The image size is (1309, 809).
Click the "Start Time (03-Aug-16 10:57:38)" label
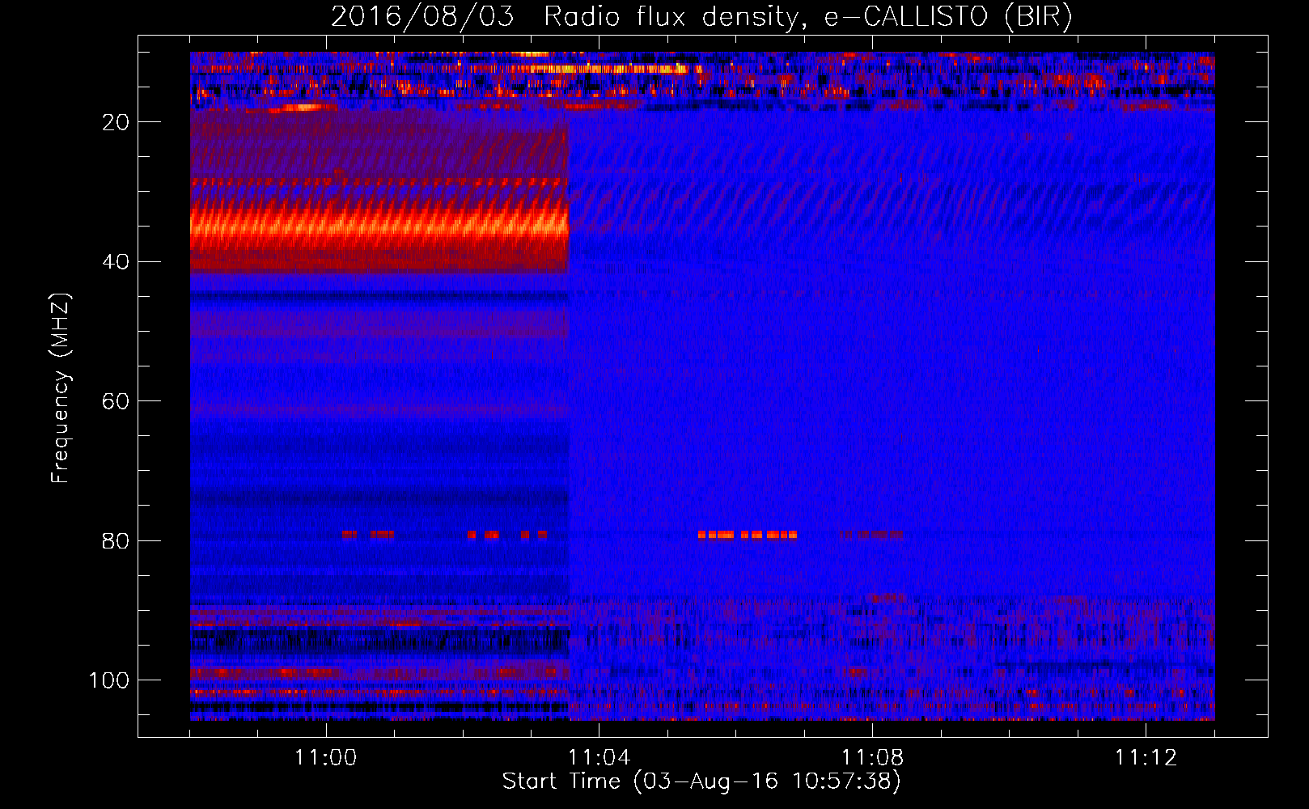coord(701,781)
